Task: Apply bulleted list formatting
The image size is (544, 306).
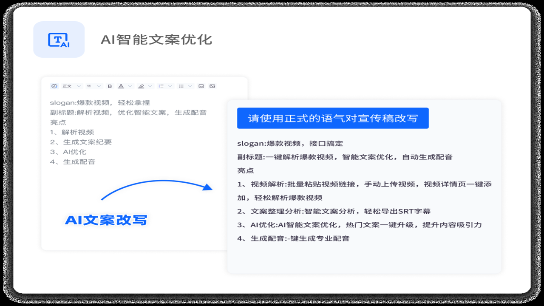Action: click(181, 86)
